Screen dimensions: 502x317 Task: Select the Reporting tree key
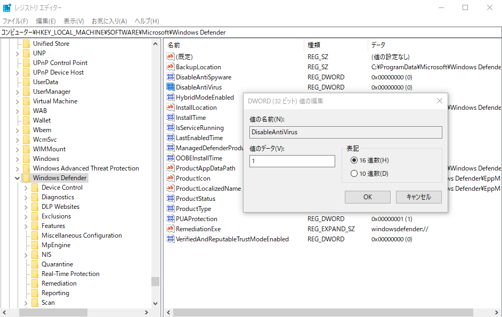[55, 293]
